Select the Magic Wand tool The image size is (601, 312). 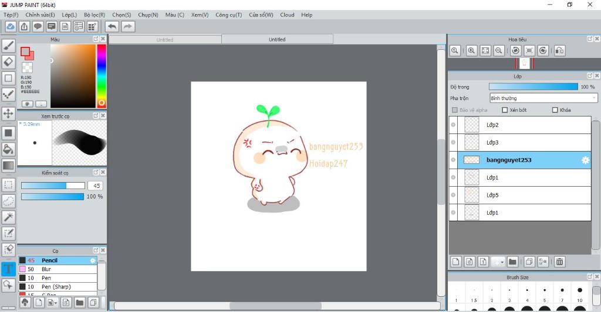[x=8, y=217]
